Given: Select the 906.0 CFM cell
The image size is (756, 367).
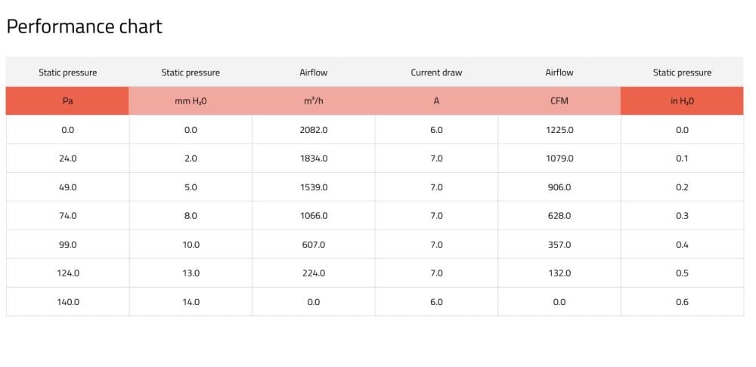Looking at the screenshot, I should tap(559, 187).
